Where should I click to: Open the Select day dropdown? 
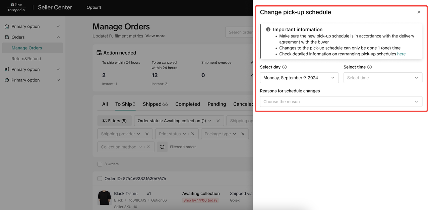click(x=299, y=78)
